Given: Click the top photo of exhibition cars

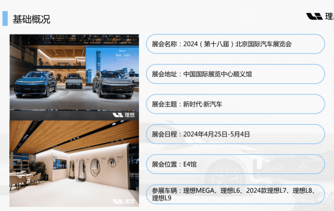Looking at the screenshot, I should (x=74, y=77).
